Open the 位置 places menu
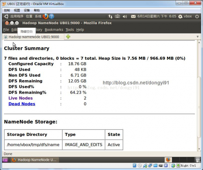 tap(29, 17)
